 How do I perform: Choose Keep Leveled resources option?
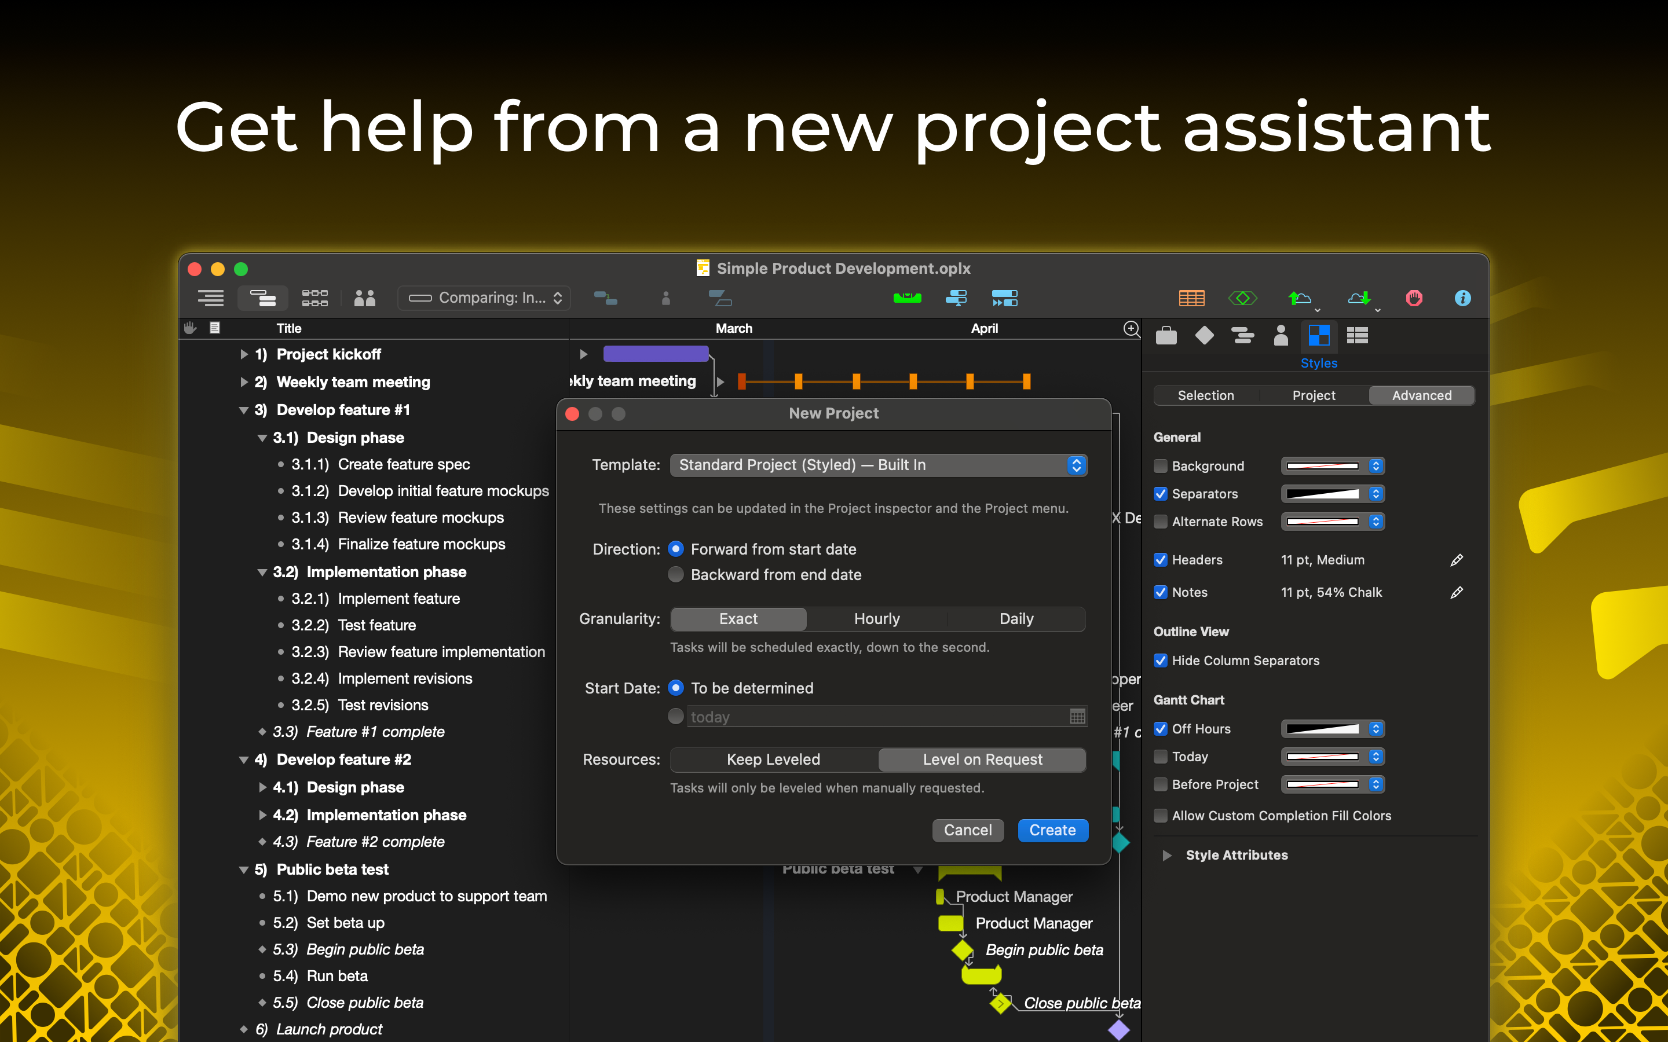pyautogui.click(x=773, y=760)
